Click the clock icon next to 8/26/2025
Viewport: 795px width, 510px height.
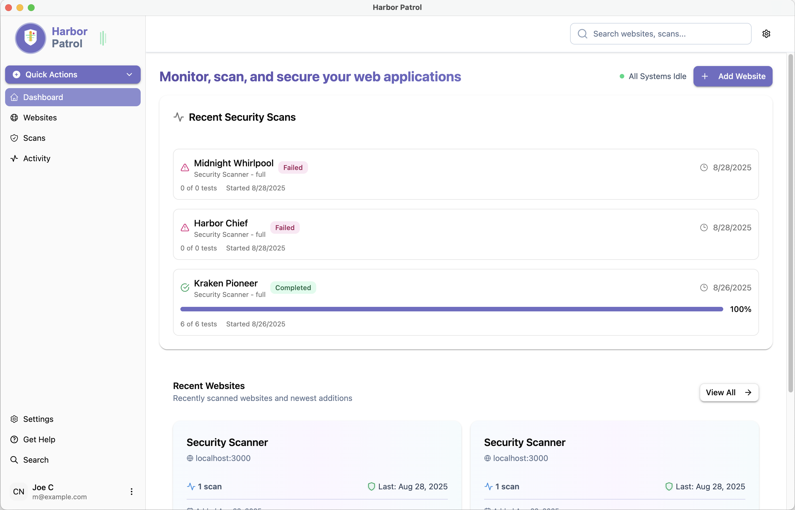(703, 288)
